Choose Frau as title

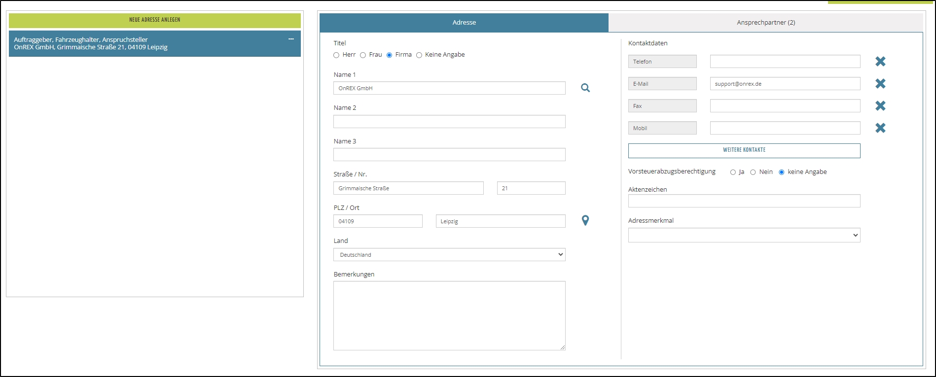pyautogui.click(x=363, y=55)
